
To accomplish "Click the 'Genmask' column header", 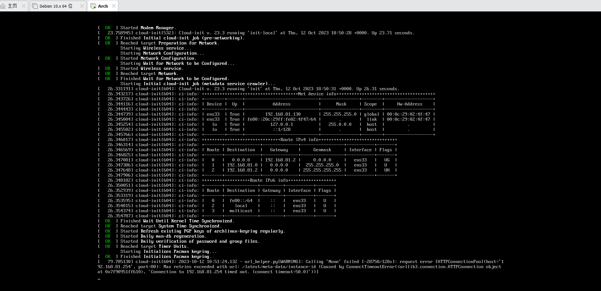I will (322, 150).
